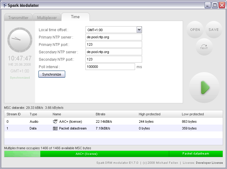
Task: Click the 22.14kBit/s bitrate cell
Action: click(x=104, y=122)
